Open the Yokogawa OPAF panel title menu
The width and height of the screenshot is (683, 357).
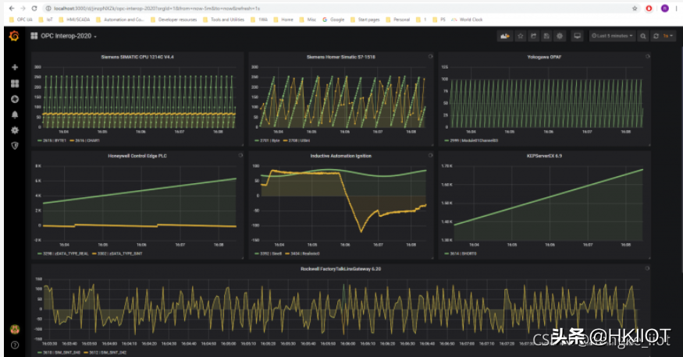click(x=544, y=57)
